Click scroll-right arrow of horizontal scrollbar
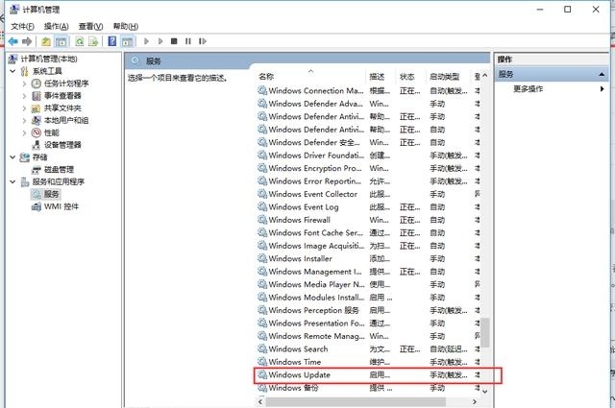Screen dimensions: 615x408 (x=474, y=401)
